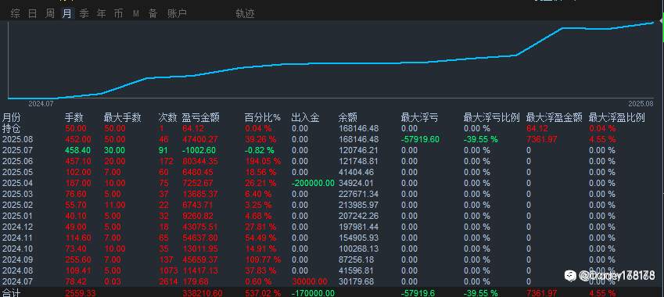Screen dimensions: 664x297
Task: Click the 盈亏金额 column header
Action: click(201, 117)
